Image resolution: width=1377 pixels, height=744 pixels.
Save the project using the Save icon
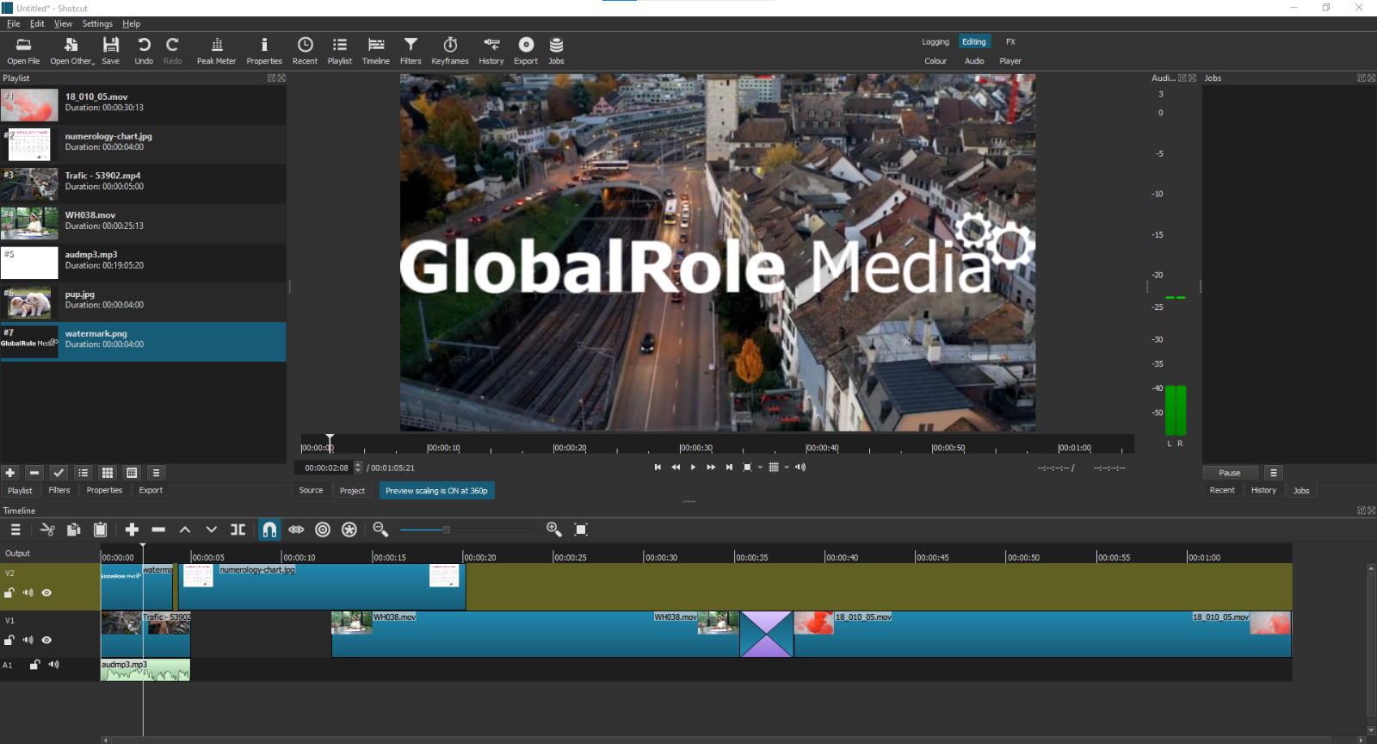(111, 51)
